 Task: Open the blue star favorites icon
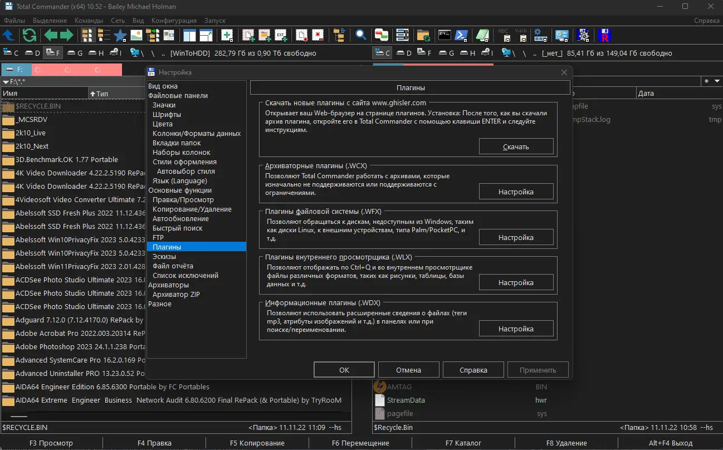(120, 35)
